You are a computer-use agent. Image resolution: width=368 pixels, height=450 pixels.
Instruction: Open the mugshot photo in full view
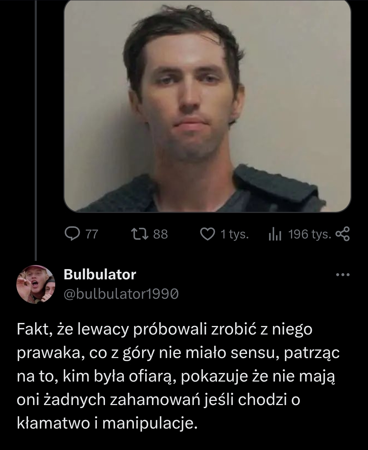(x=208, y=106)
